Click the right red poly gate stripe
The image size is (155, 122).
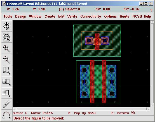(x=104, y=82)
